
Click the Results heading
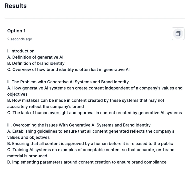(16, 6)
